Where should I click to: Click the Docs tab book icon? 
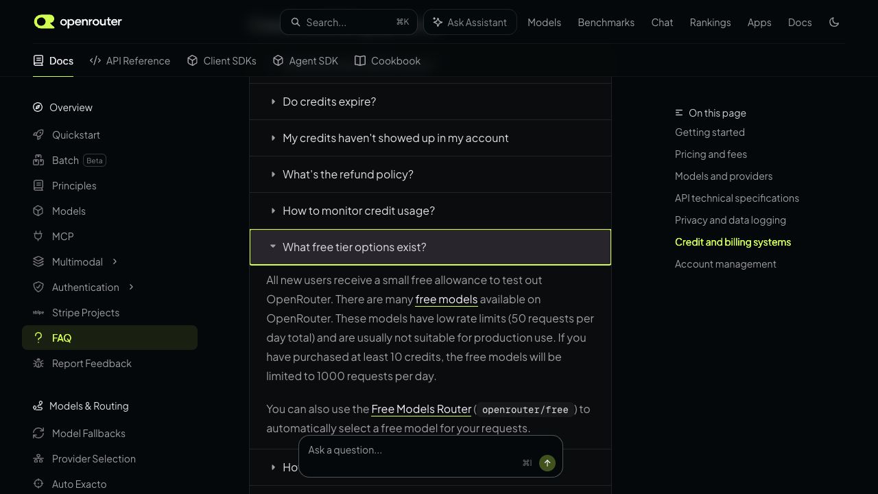(x=38, y=61)
